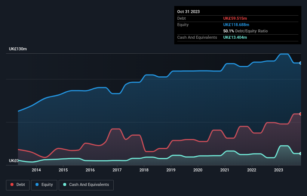Click the UK£130m y-axis label
Screen dimensions: 307x196
click(x=18, y=49)
